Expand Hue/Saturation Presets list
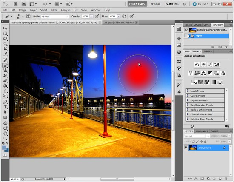 (x=188, y=105)
